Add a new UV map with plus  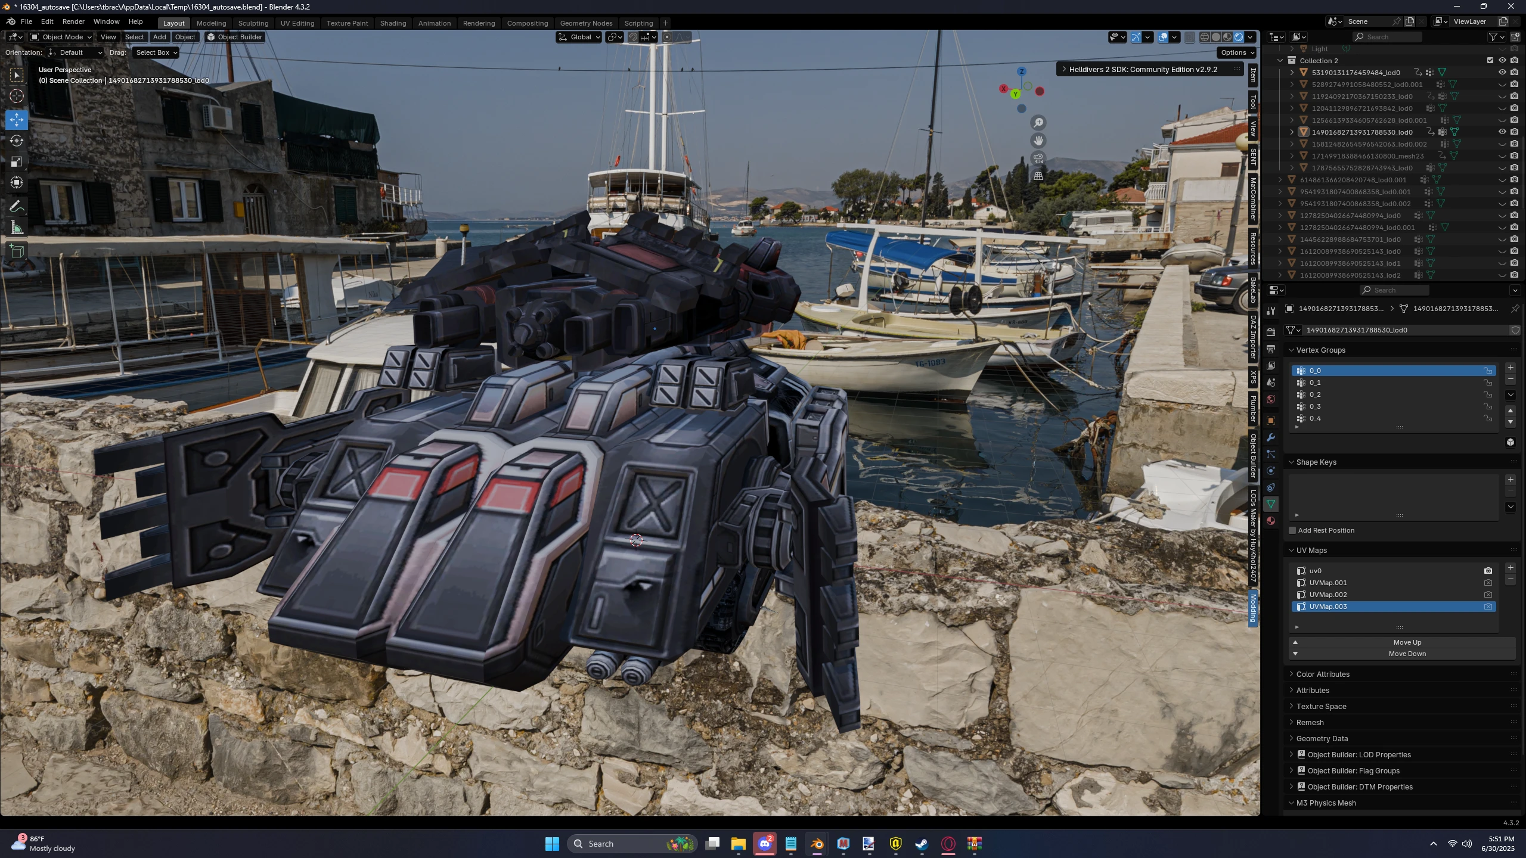1511,568
